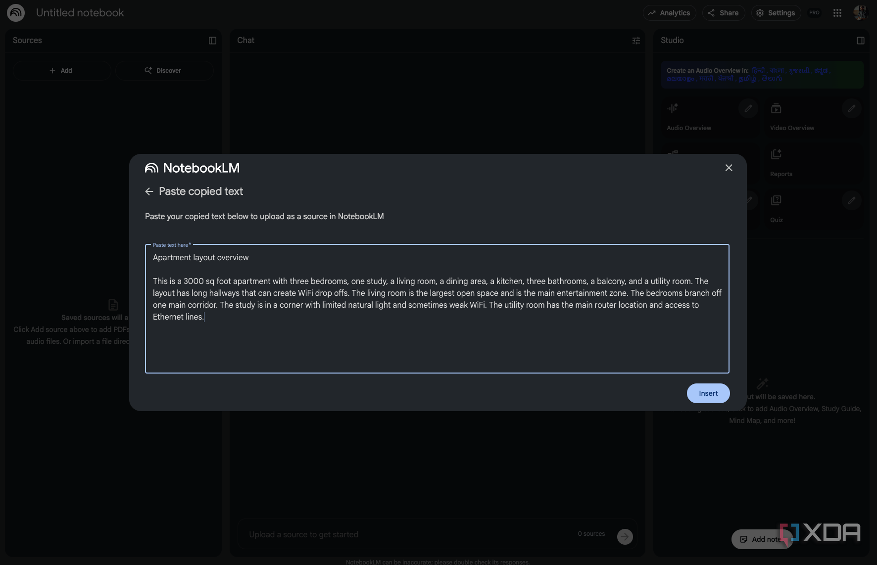
Task: Close the NotebookLM paste text dialog
Action: coord(729,168)
